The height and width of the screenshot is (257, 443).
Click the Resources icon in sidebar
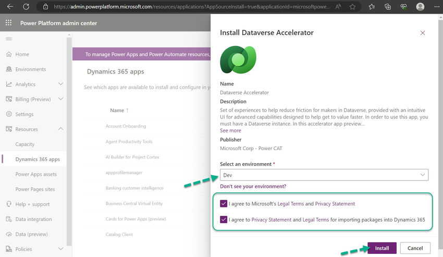tap(9, 129)
